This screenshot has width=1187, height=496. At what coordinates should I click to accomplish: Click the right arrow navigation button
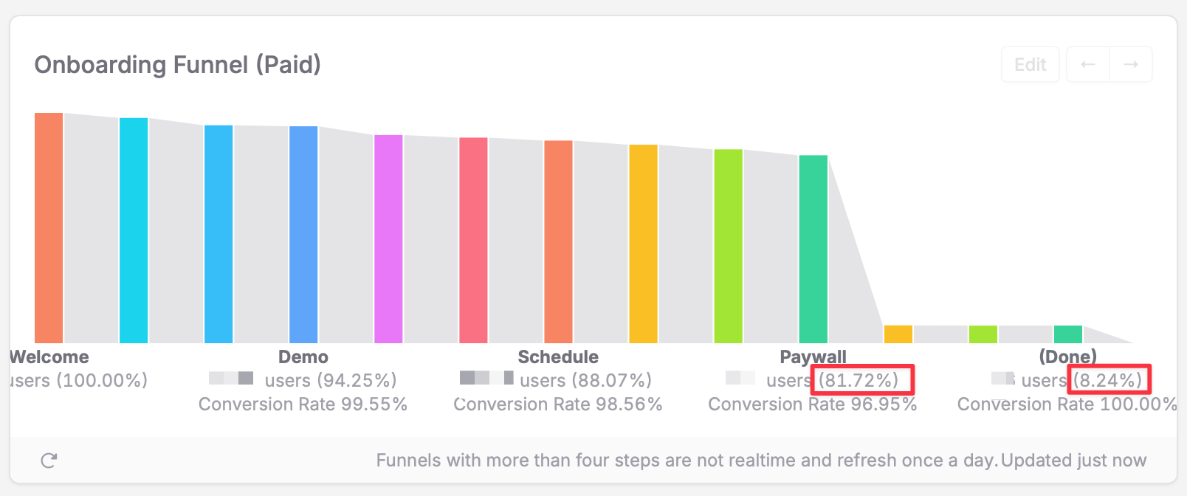click(1131, 65)
